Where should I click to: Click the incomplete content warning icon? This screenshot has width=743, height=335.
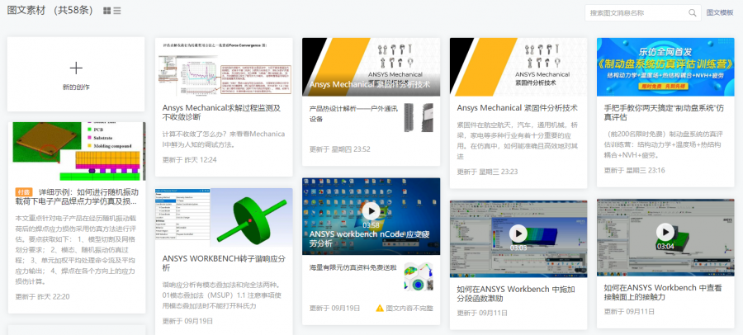pos(380,308)
